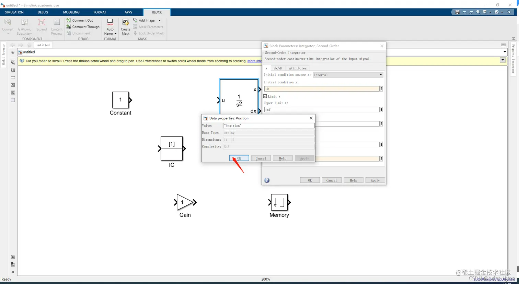Image resolution: width=519 pixels, height=284 pixels.
Task: Open the FORMAT ribbon tab
Action: (100, 12)
